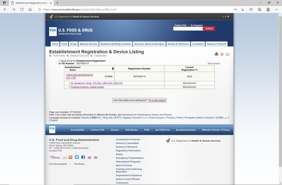Open the browser profile avatar
This screenshot has height=185, width=282.
tap(268, 9)
